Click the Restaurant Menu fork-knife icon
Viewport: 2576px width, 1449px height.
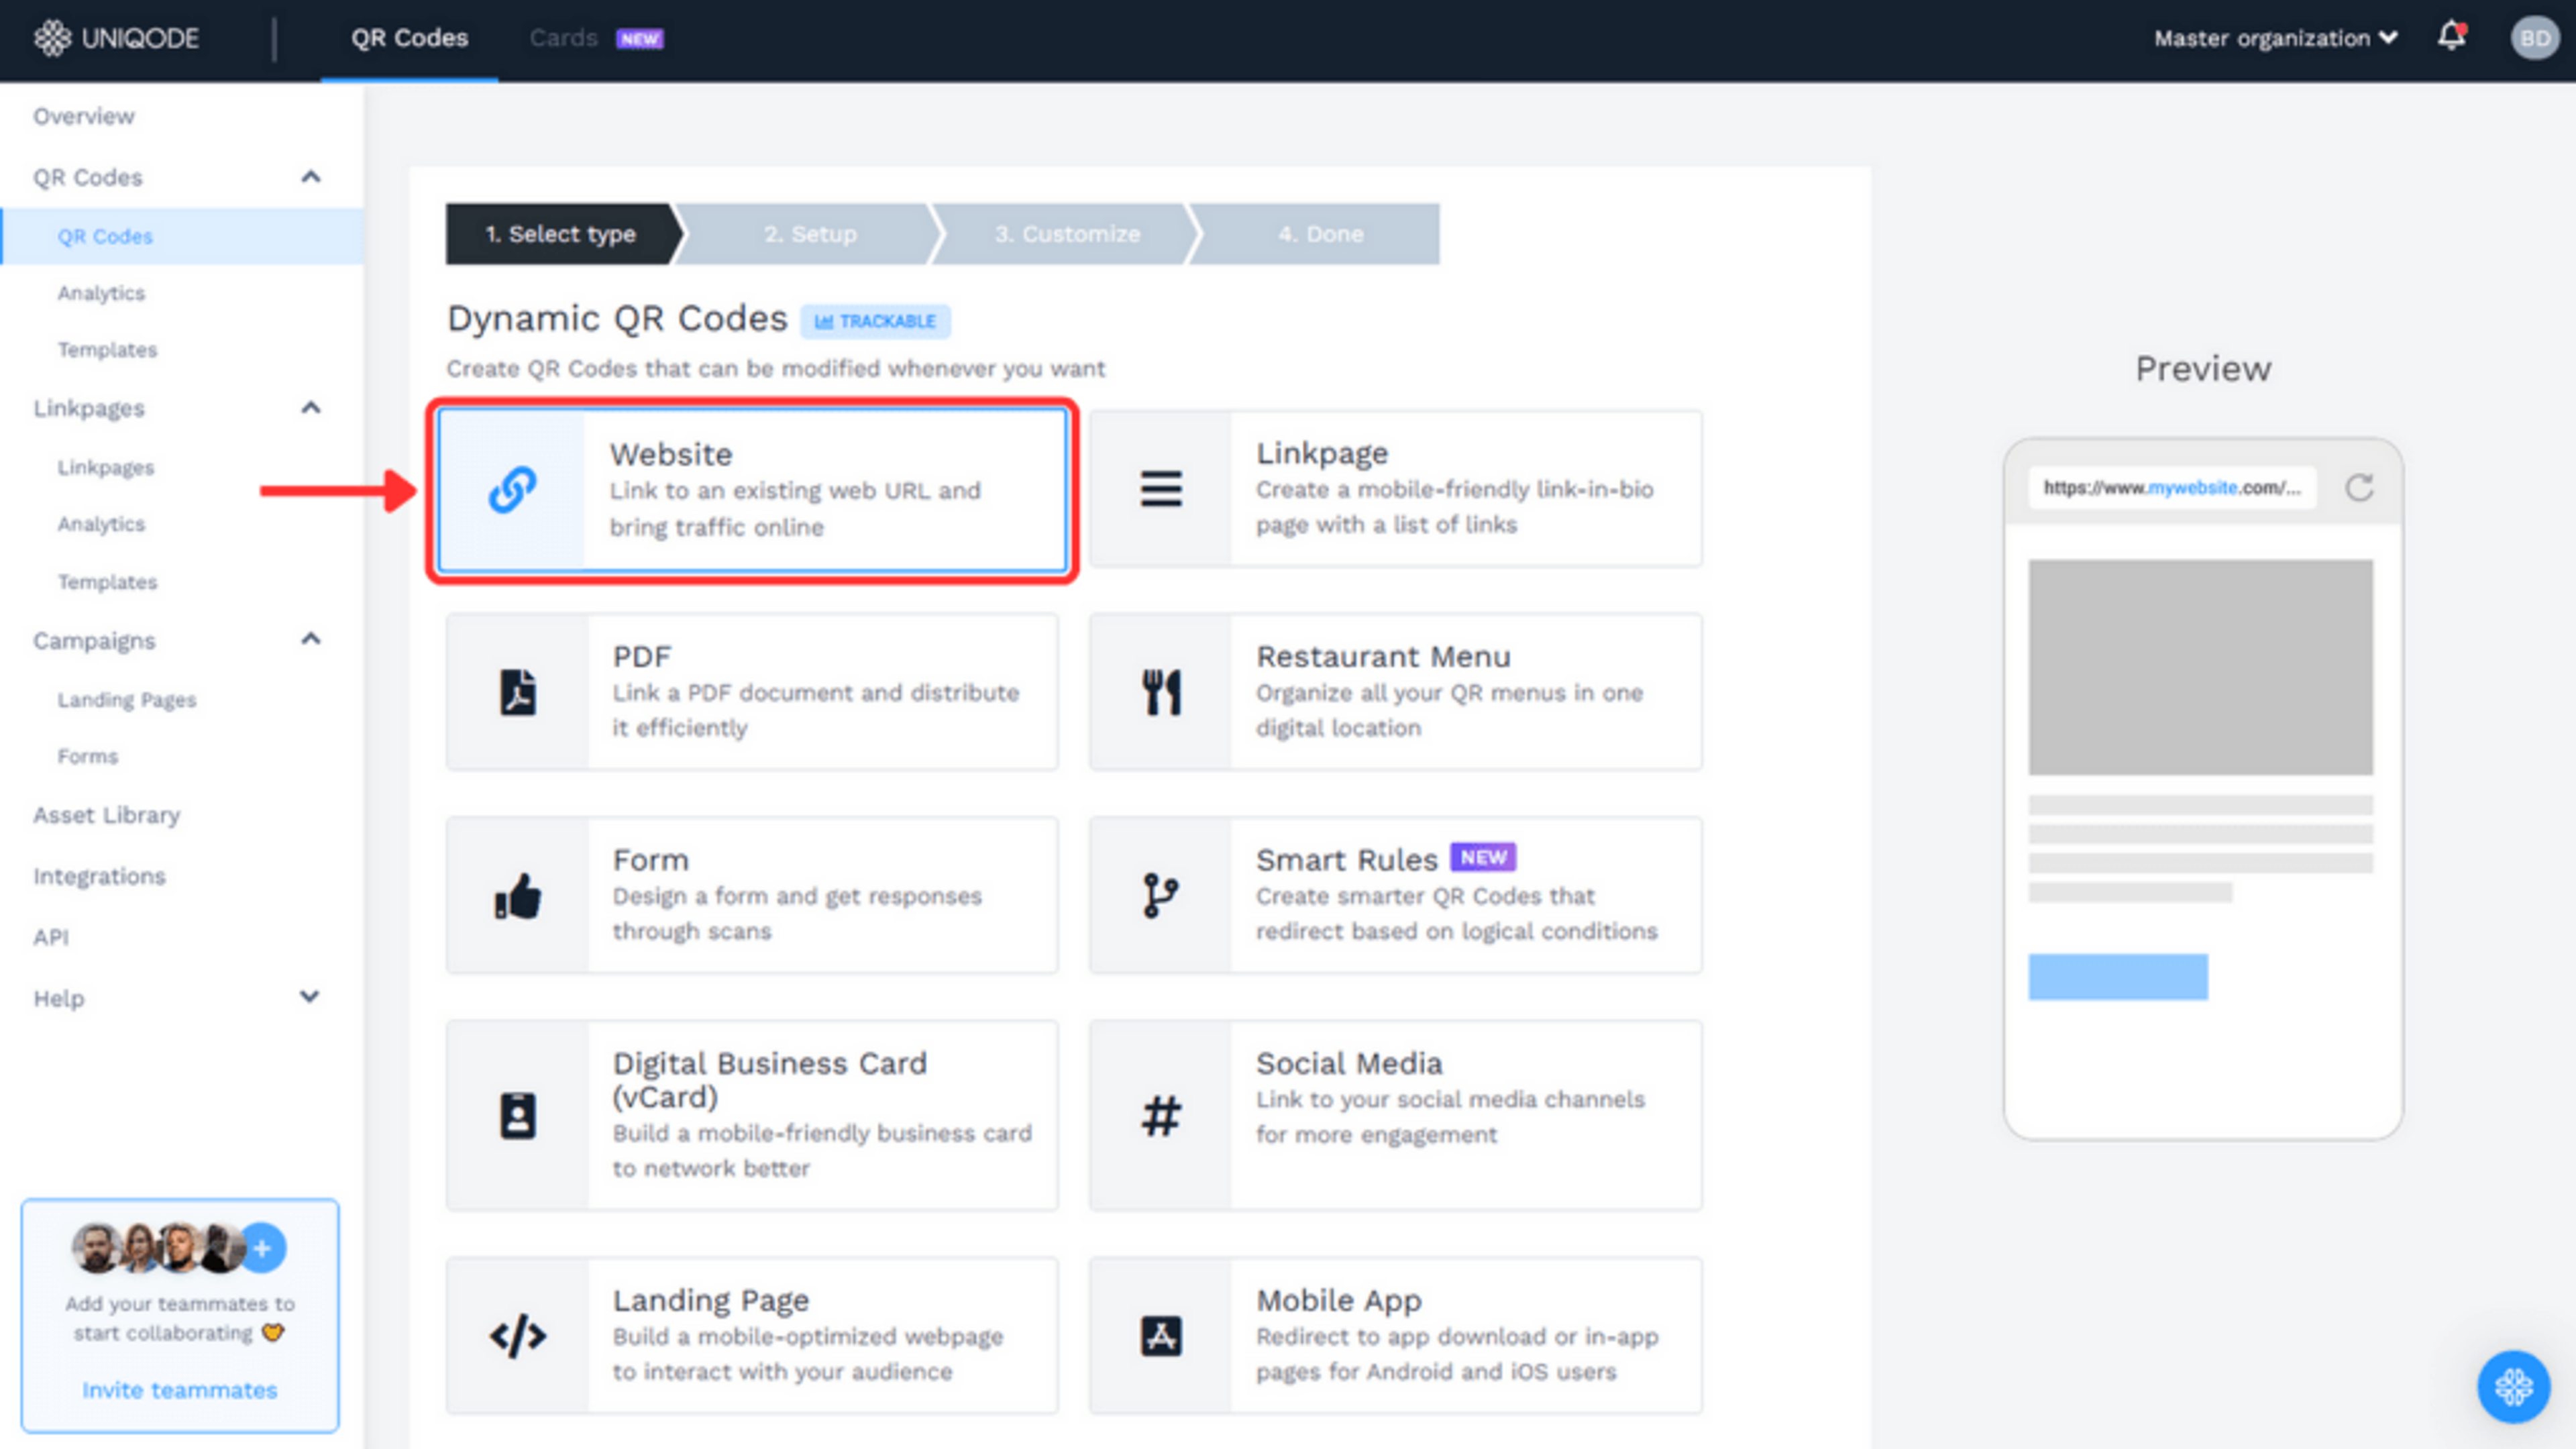1161,692
